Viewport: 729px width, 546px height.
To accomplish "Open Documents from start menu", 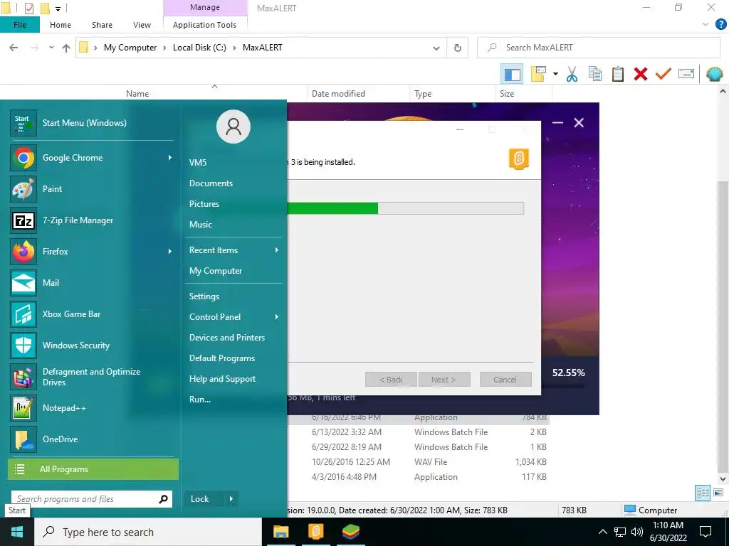I will [234, 183].
